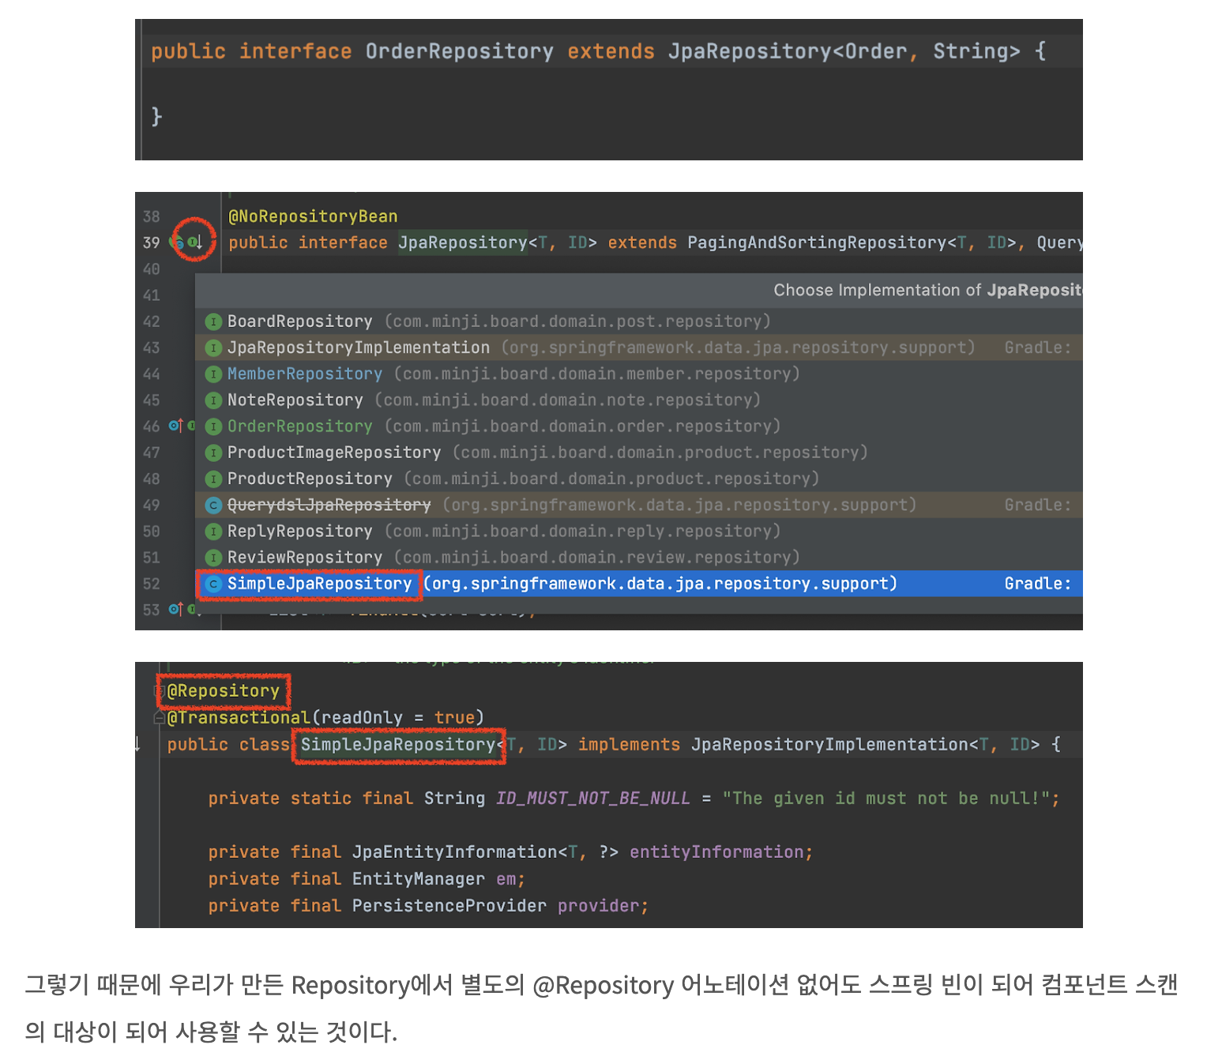
Task: Toggle the fold marker beside @Transactional annotation
Action: click(x=159, y=717)
